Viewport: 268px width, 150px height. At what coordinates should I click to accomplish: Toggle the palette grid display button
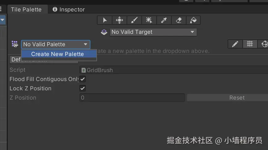pos(250,44)
